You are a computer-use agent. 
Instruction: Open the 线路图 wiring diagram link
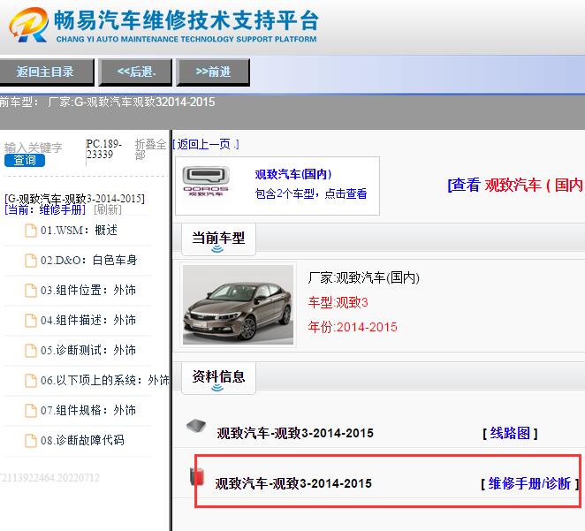point(510,433)
